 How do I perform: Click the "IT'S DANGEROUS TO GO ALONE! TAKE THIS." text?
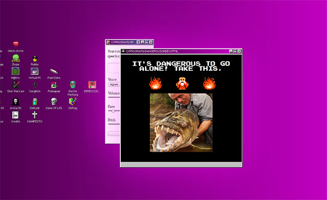tap(181, 66)
